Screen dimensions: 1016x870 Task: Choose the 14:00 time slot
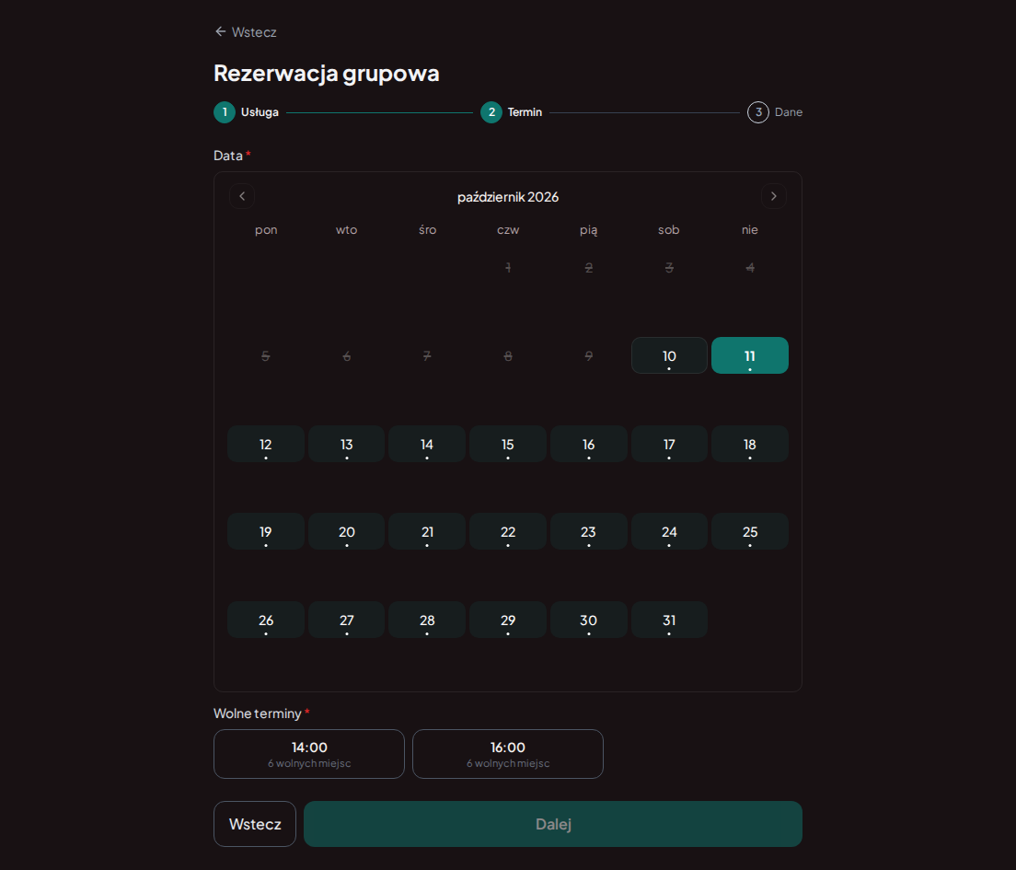309,754
